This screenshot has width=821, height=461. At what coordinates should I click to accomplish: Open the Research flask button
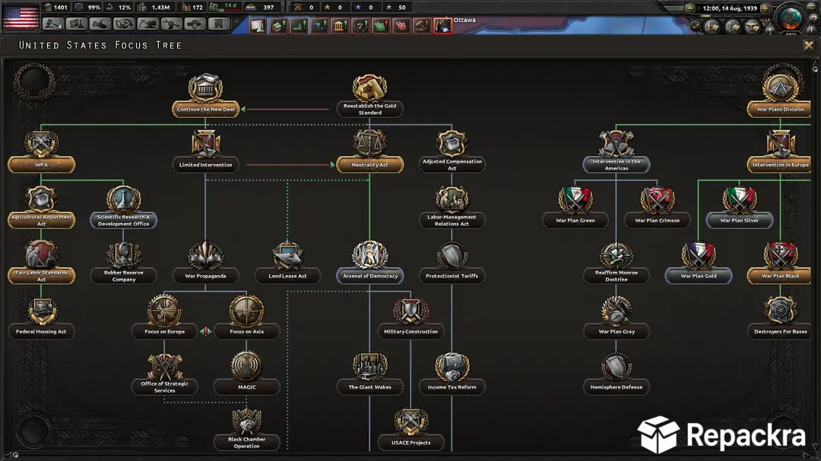pos(77,24)
